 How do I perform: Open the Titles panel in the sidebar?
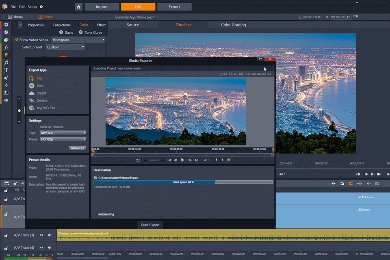(x=6, y=70)
